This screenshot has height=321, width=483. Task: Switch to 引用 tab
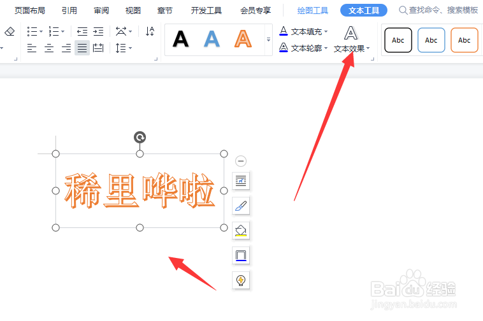pyautogui.click(x=69, y=10)
